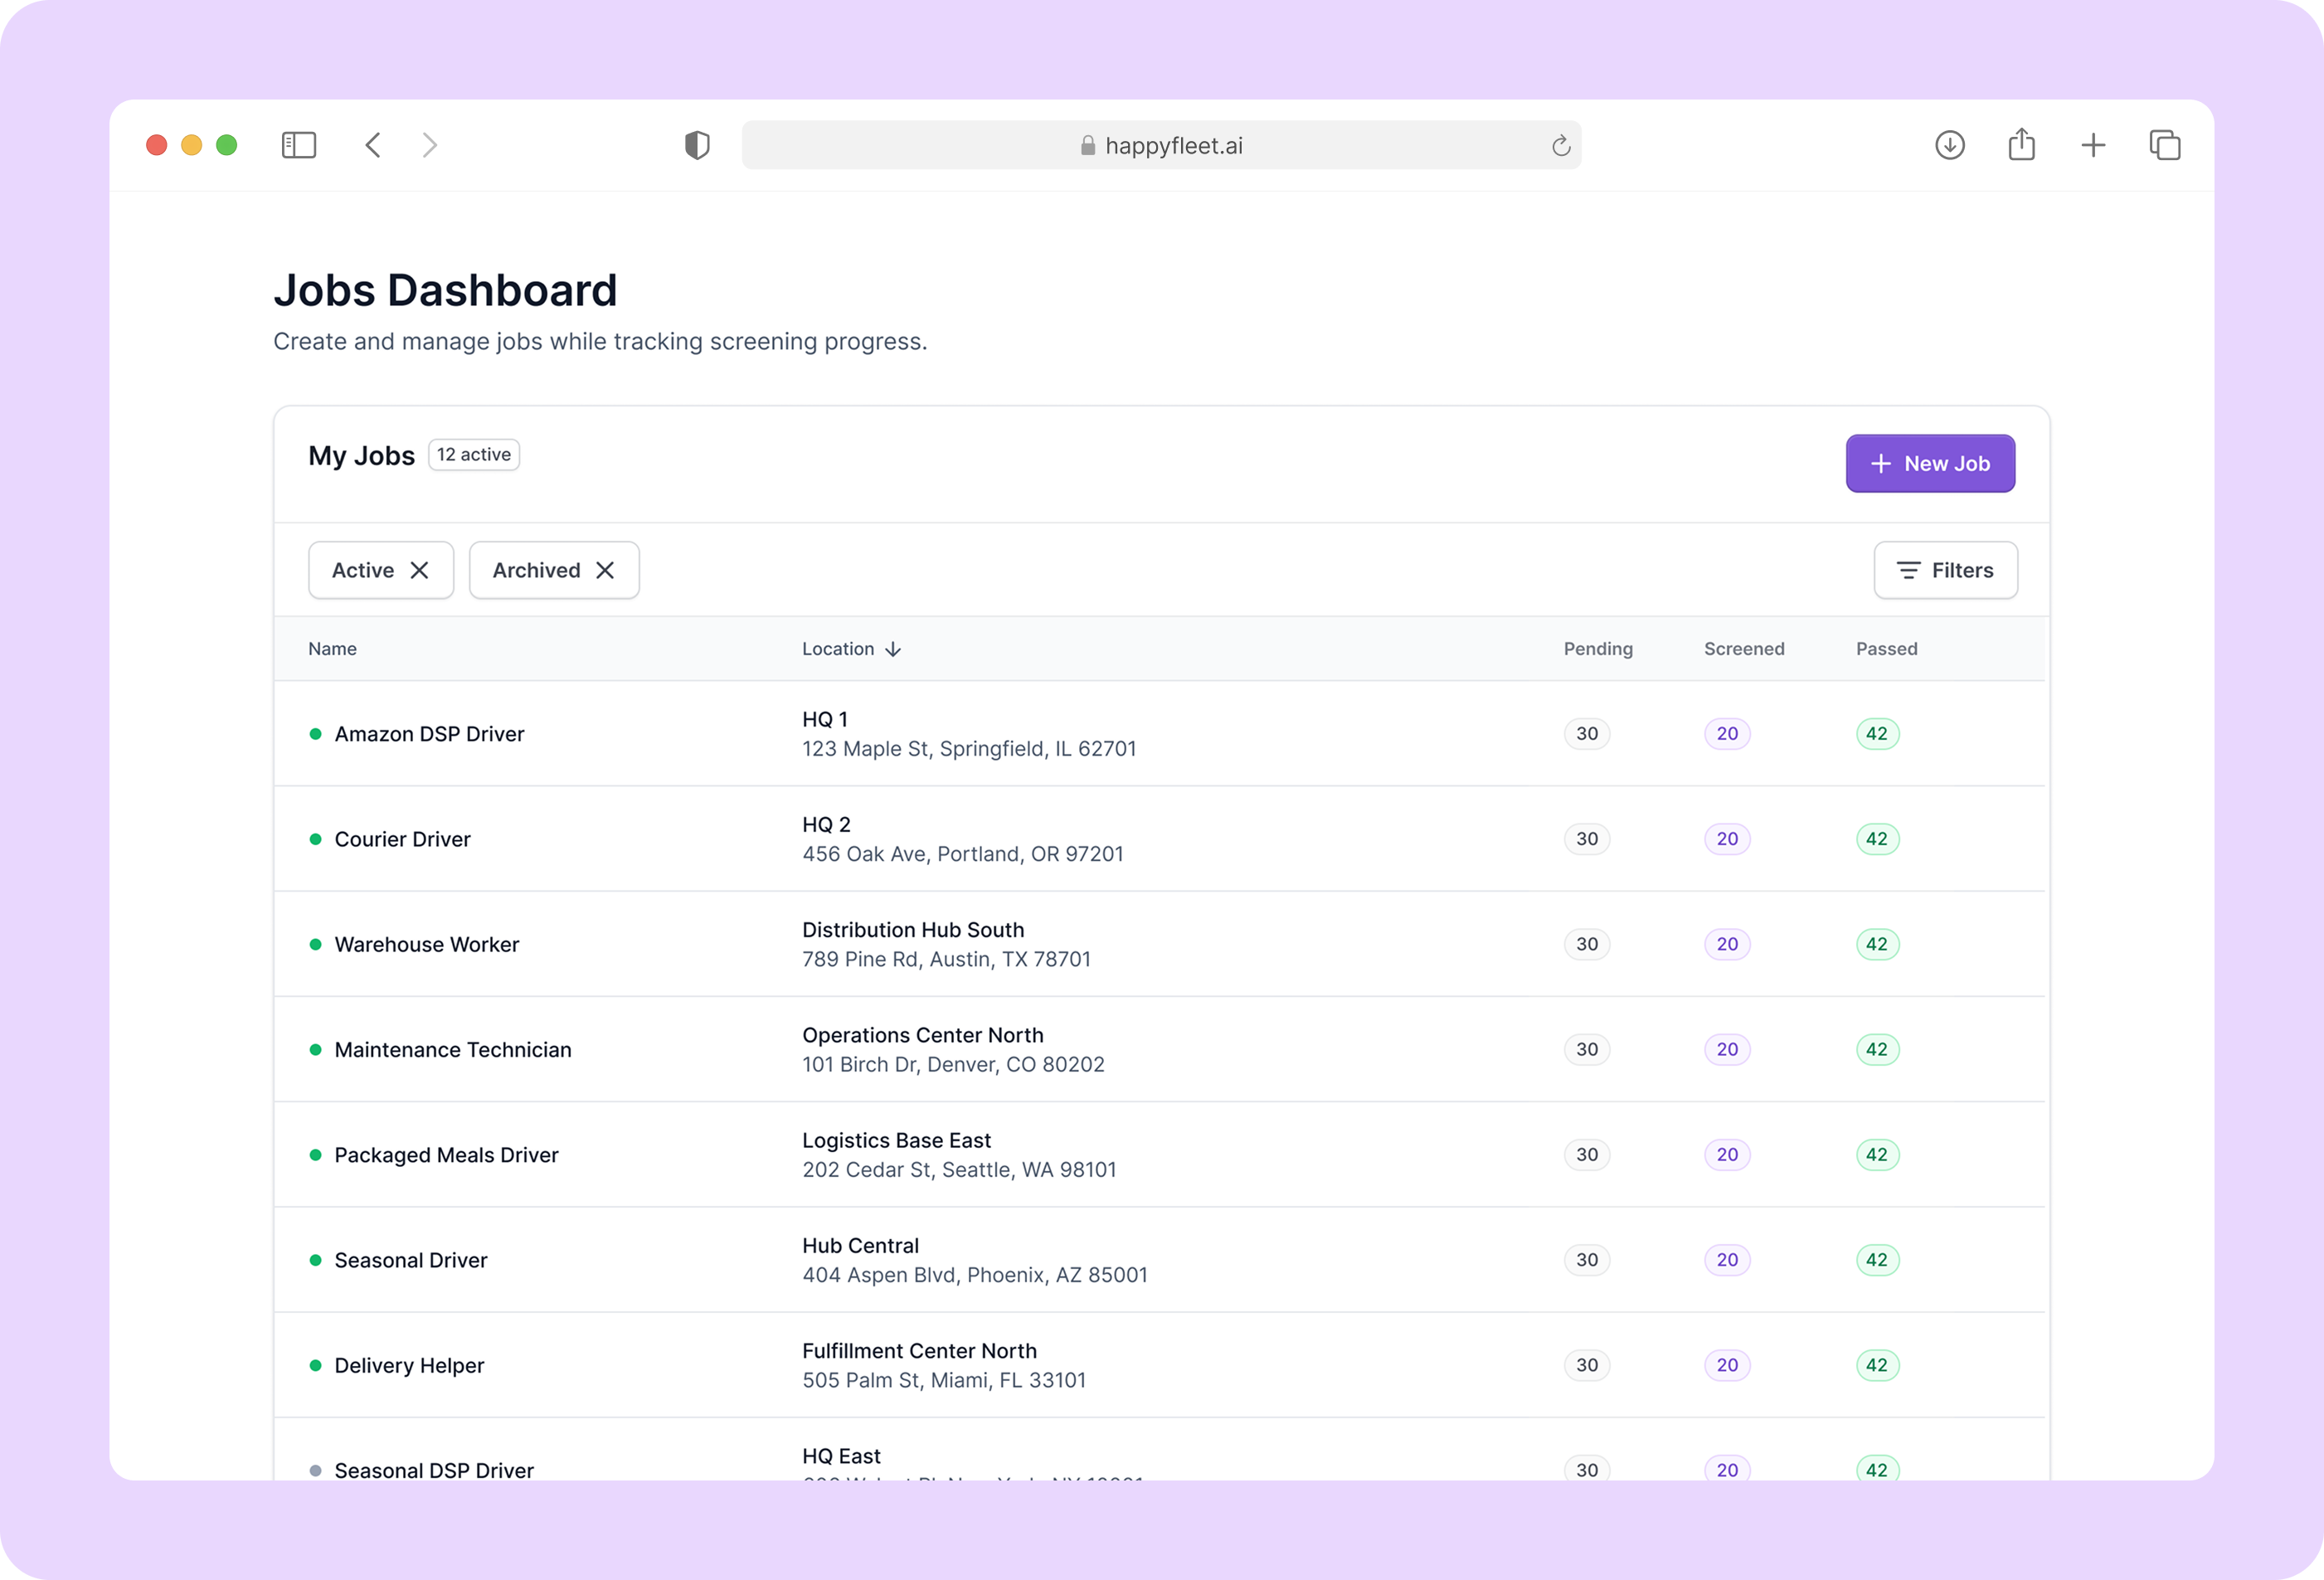This screenshot has width=2324, height=1580.
Task: Click Screened badge for Seasonal Driver
Action: tap(1727, 1260)
